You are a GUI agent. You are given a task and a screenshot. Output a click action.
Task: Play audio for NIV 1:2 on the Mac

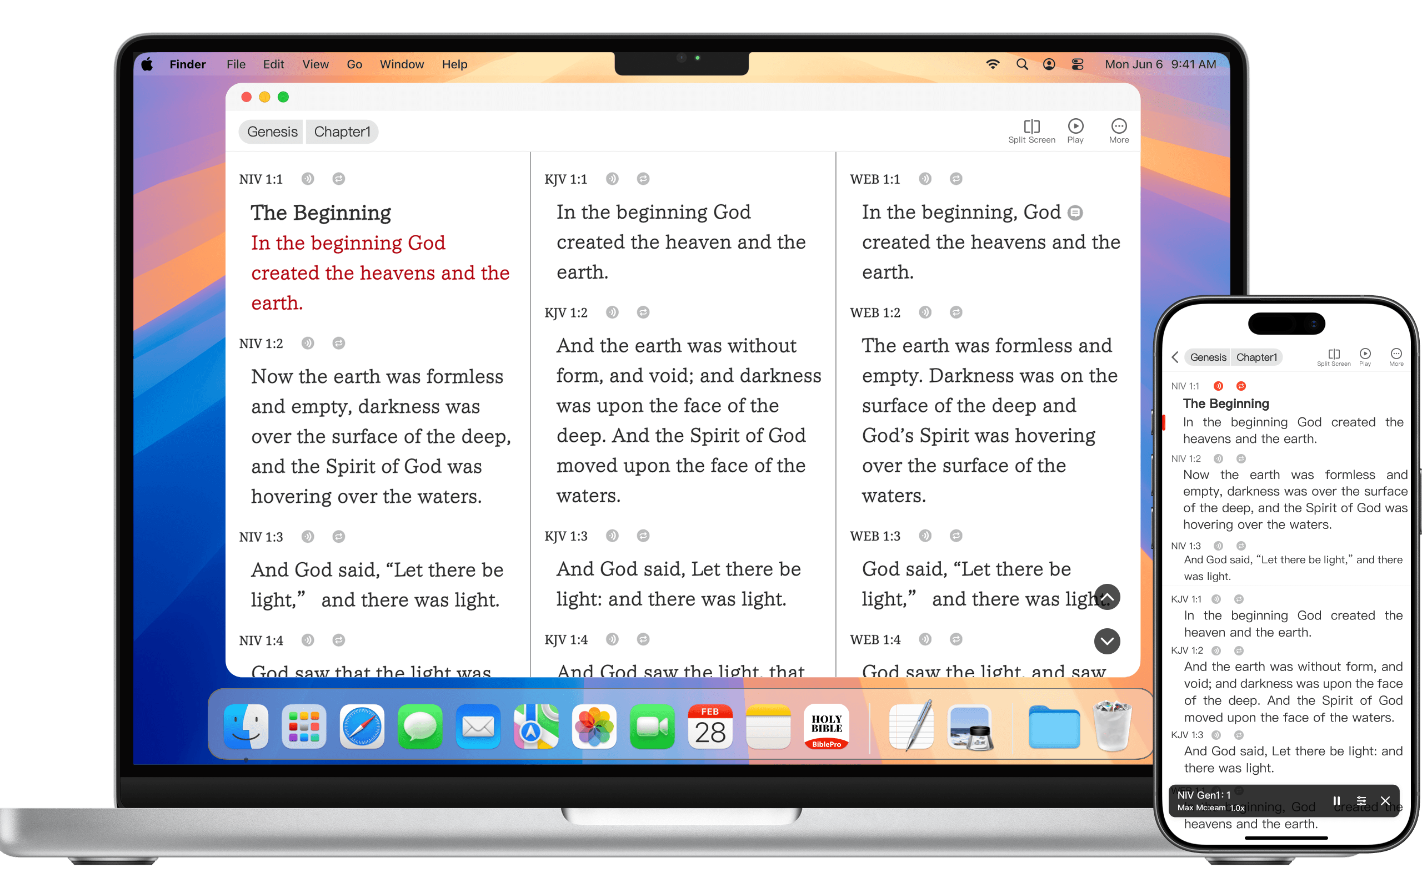308,343
